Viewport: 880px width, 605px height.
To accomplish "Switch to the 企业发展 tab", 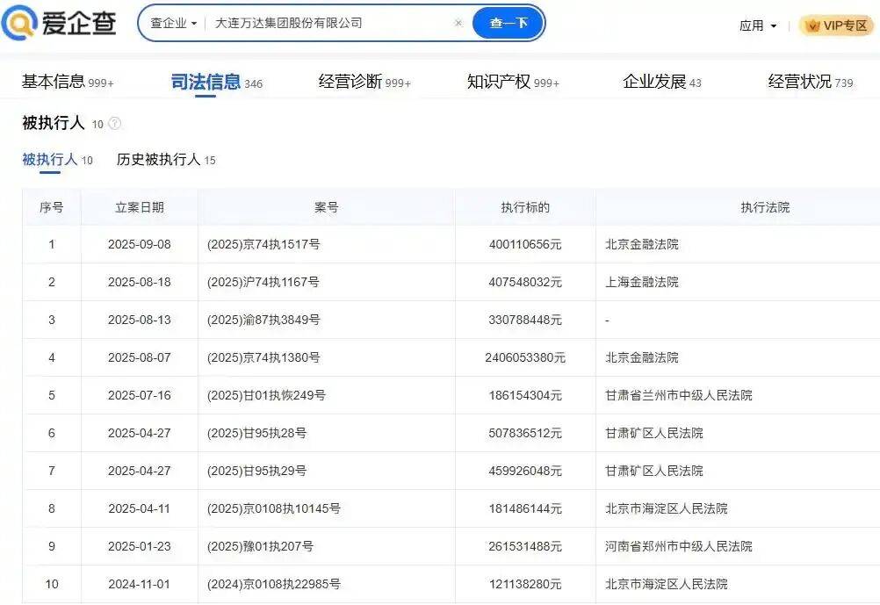I will (x=661, y=82).
